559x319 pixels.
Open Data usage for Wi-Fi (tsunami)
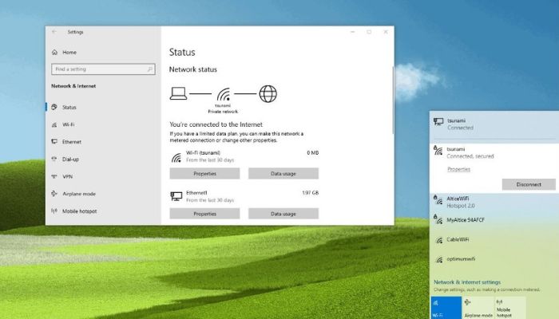click(283, 174)
